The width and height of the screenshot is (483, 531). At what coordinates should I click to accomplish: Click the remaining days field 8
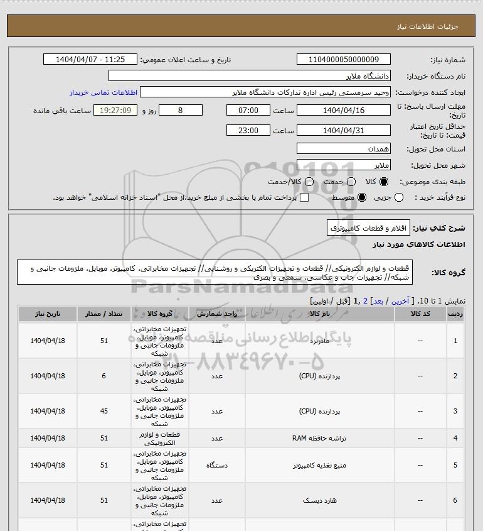pyautogui.click(x=181, y=110)
